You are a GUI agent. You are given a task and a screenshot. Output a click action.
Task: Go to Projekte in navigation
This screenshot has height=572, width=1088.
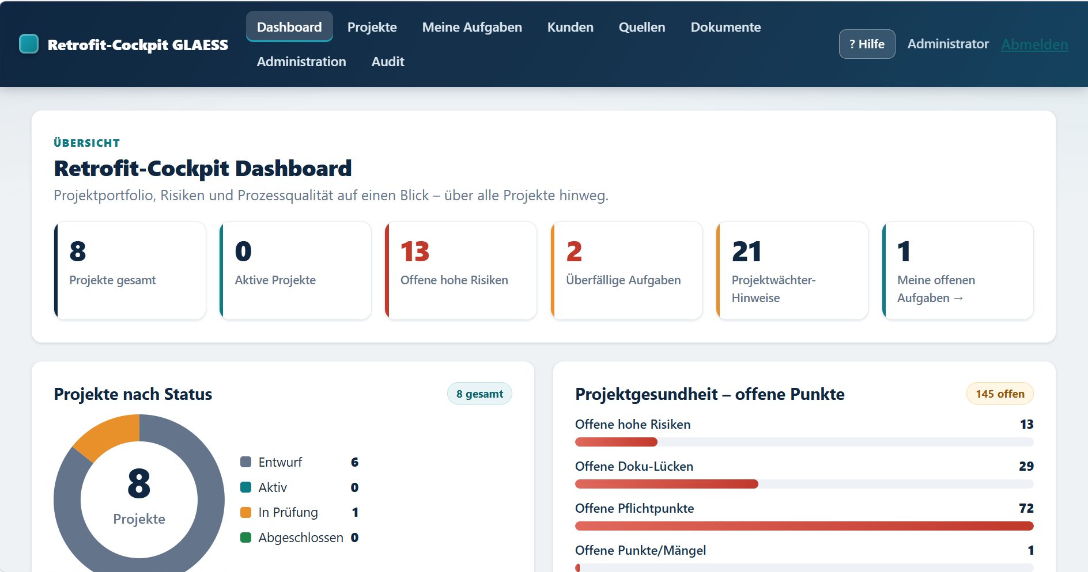pyautogui.click(x=372, y=27)
